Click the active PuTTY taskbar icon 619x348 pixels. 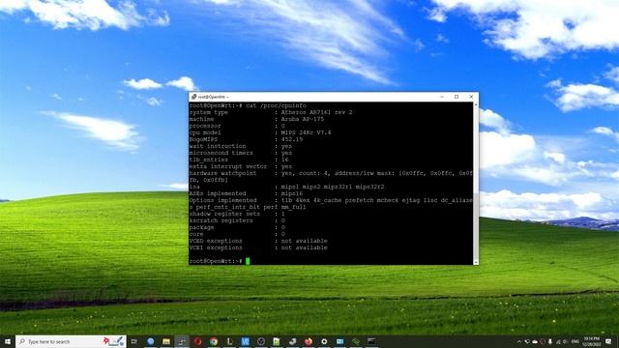[182, 341]
